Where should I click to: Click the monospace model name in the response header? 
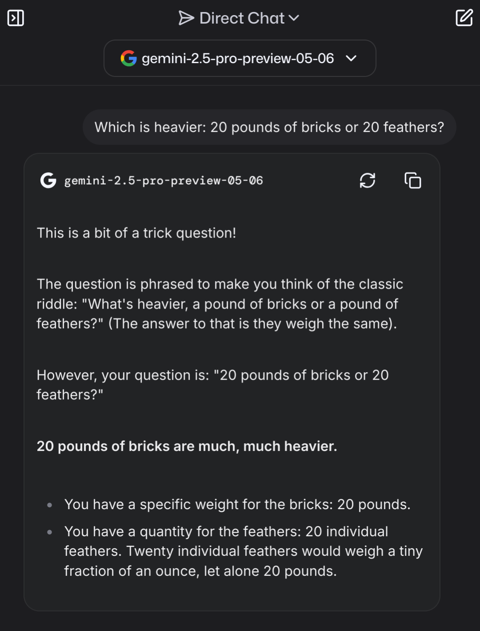(x=164, y=181)
